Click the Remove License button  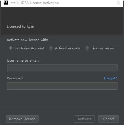(22, 119)
